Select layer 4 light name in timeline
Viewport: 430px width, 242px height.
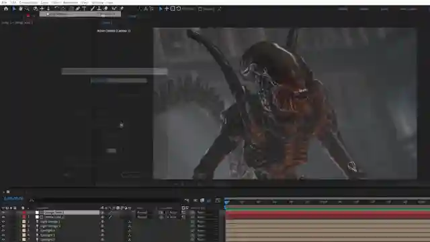(50, 227)
